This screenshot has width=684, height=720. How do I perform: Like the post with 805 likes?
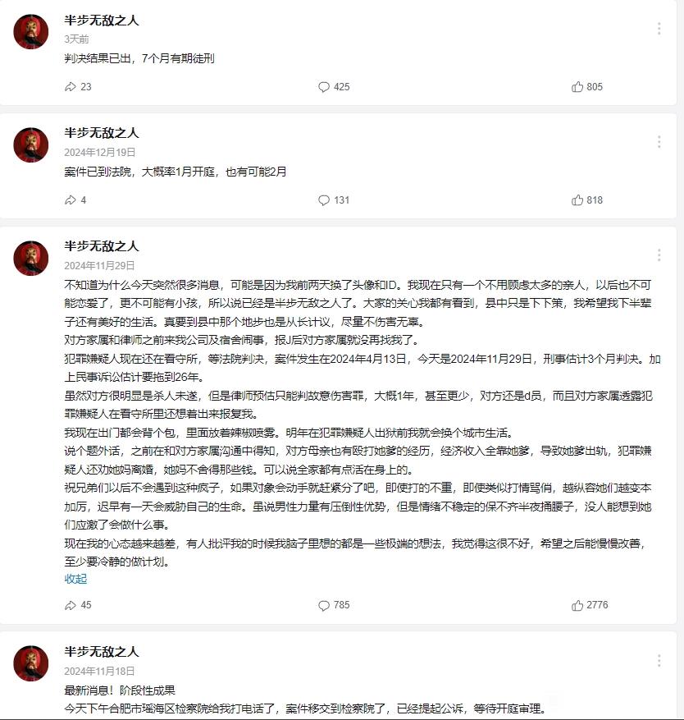(x=586, y=87)
